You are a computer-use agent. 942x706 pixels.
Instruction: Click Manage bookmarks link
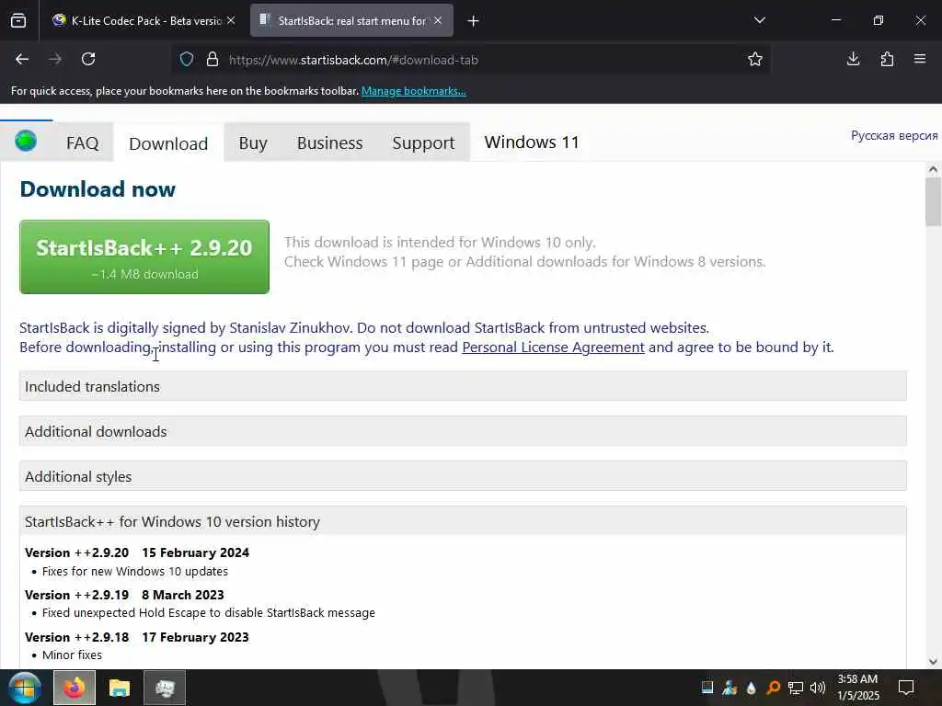tap(413, 91)
